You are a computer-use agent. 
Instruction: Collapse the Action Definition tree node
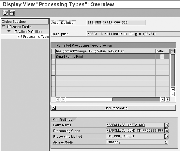pyautogui.click(x=9, y=31)
